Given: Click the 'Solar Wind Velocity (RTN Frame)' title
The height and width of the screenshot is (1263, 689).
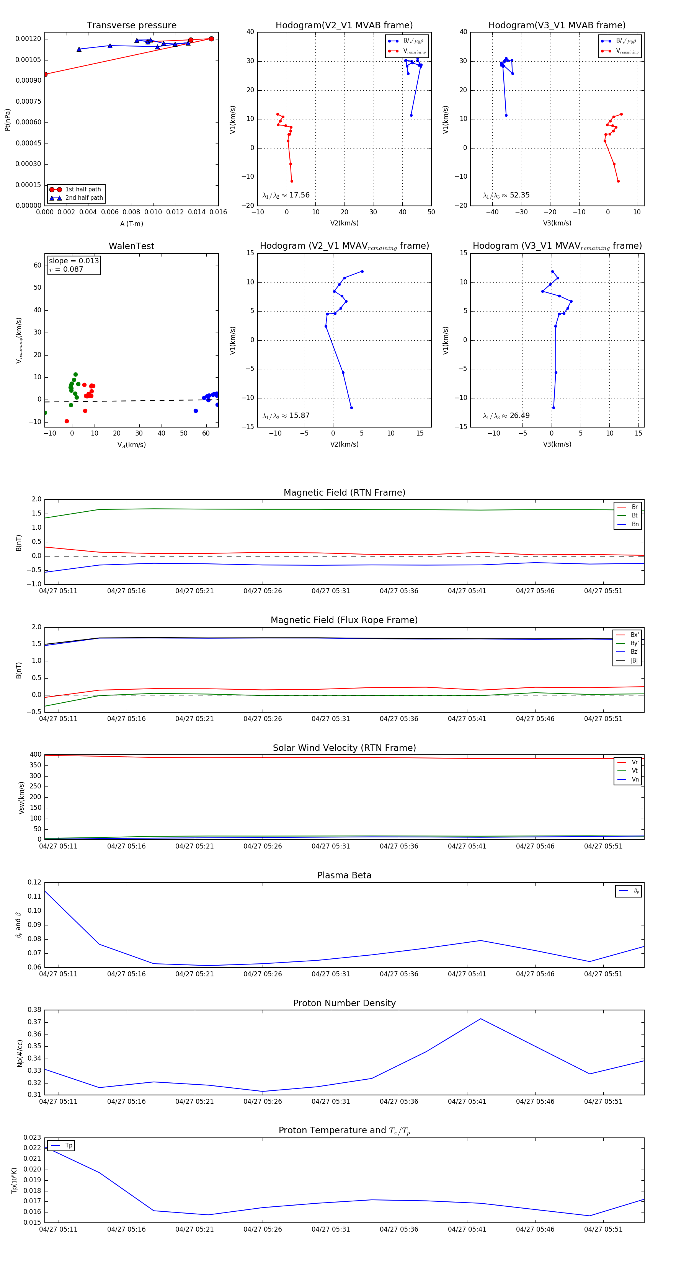Looking at the screenshot, I should (344, 748).
